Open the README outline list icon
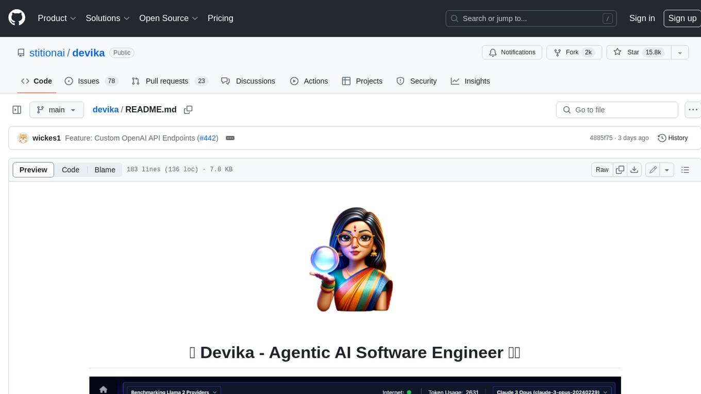Viewport: 701px width, 394px height. (685, 170)
